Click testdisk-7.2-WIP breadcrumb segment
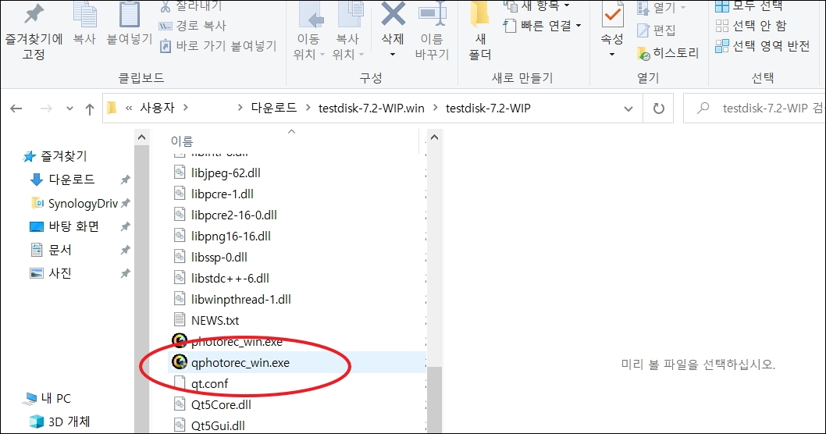 click(x=488, y=108)
